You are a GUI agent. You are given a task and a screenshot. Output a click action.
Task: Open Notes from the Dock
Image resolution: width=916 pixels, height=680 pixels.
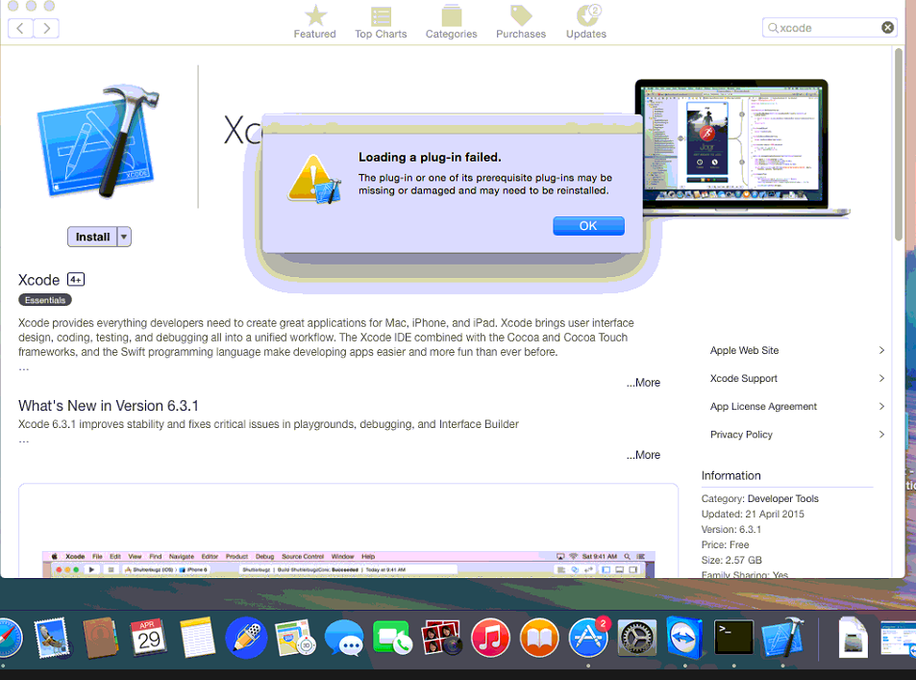(197, 638)
